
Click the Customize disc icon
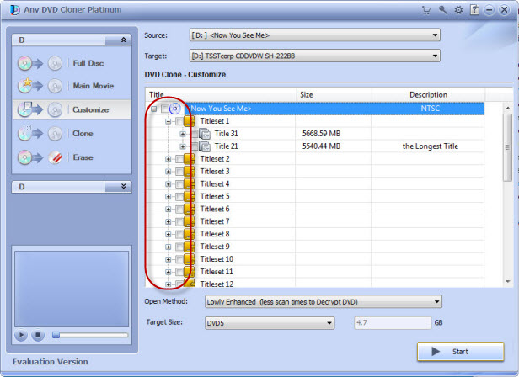(24, 109)
